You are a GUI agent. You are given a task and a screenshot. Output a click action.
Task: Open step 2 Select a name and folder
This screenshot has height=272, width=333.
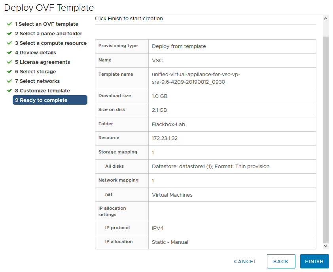[48, 34]
